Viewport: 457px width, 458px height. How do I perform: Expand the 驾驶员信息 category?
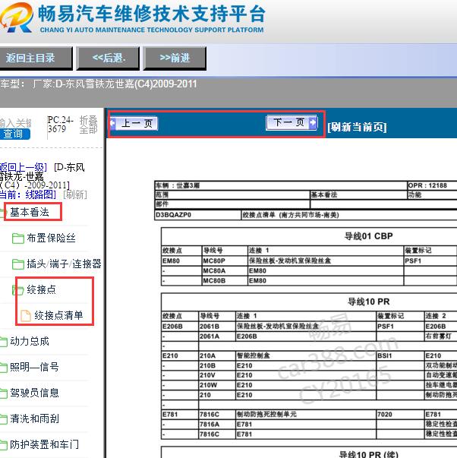click(x=34, y=393)
